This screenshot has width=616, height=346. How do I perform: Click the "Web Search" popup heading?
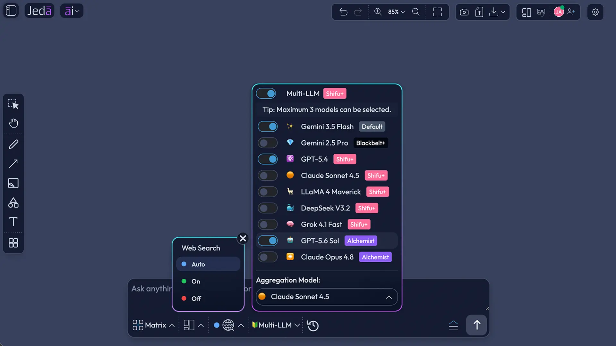(201, 248)
